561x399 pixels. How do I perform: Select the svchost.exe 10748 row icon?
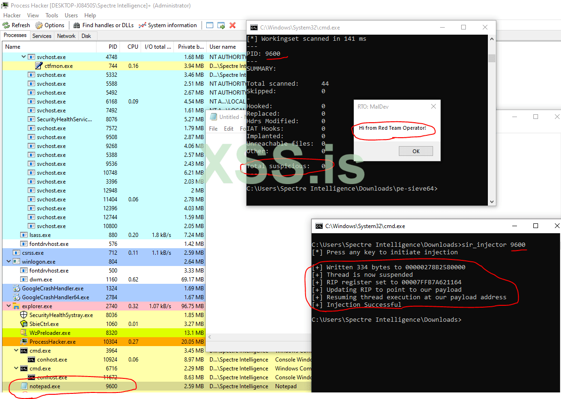pos(31,173)
